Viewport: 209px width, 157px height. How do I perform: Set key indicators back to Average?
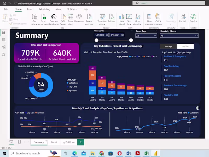[x=168, y=46]
